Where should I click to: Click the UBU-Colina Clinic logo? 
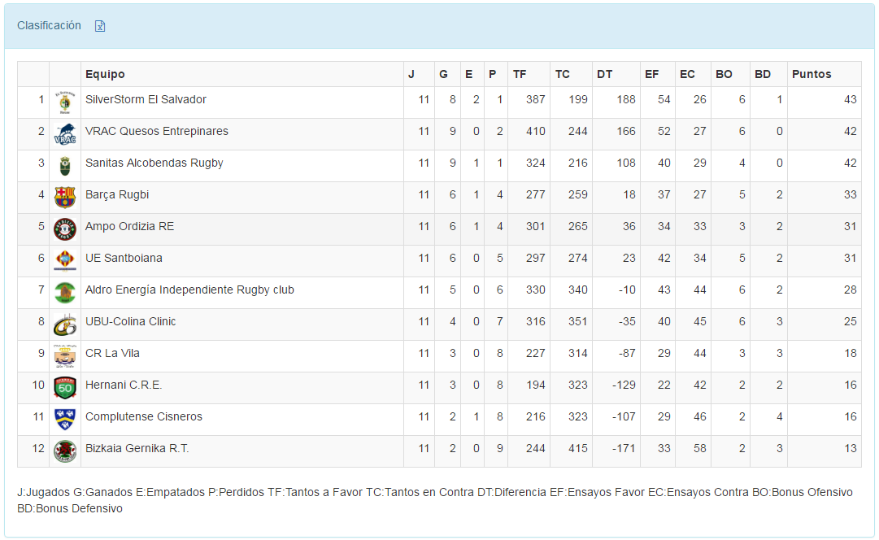point(65,324)
